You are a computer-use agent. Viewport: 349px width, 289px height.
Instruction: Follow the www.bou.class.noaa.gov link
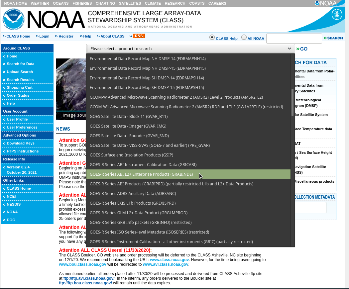coord(82,264)
